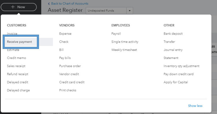
Task: Open the Undeposited Funds account dropdown
Action: [130, 11]
